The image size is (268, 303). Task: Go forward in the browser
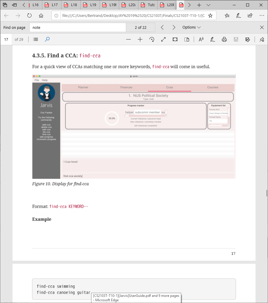tap(18, 16)
